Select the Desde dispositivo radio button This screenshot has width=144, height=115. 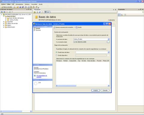[x=56, y=55]
